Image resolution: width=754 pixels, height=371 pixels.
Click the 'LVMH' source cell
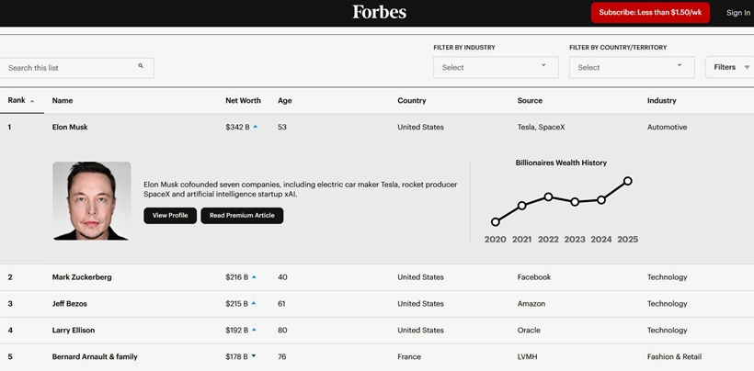[528, 356]
